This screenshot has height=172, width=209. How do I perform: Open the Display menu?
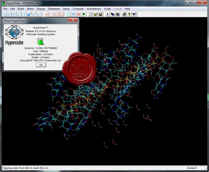coord(41,9)
